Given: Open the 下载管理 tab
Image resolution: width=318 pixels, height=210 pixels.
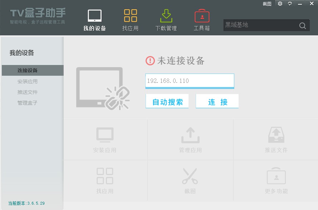Looking at the screenshot, I should (166, 20).
